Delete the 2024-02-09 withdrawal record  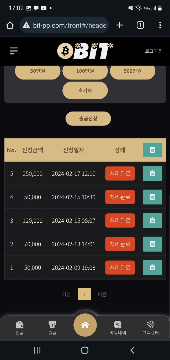[152, 268]
